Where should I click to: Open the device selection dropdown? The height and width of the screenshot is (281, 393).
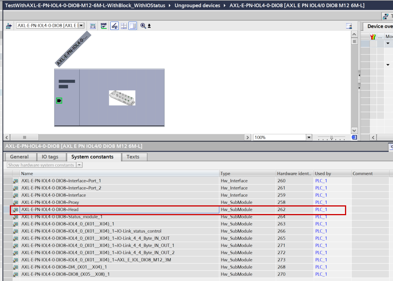pyautogui.click(x=81, y=26)
